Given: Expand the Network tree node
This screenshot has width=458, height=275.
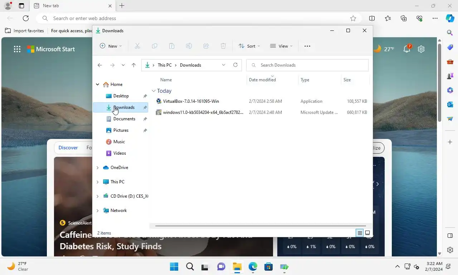Looking at the screenshot, I should [x=97, y=211].
